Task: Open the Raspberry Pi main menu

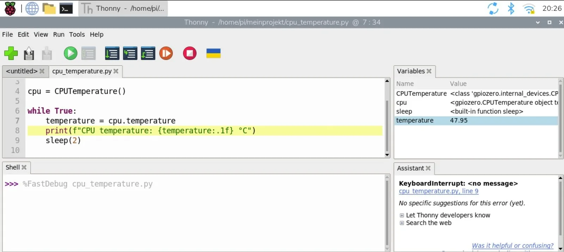Action: point(10,8)
